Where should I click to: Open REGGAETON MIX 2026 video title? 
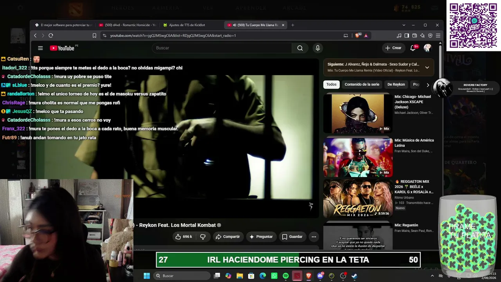[x=414, y=187]
